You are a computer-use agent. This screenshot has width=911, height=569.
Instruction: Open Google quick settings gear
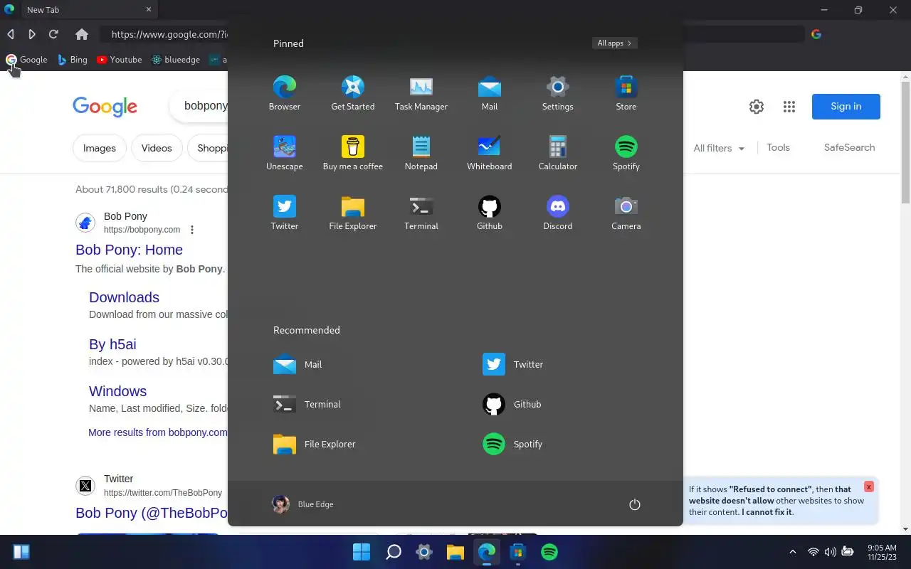point(757,107)
